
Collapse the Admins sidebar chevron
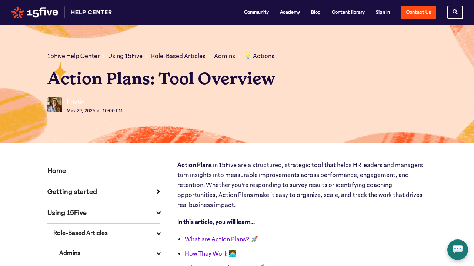click(x=158, y=253)
